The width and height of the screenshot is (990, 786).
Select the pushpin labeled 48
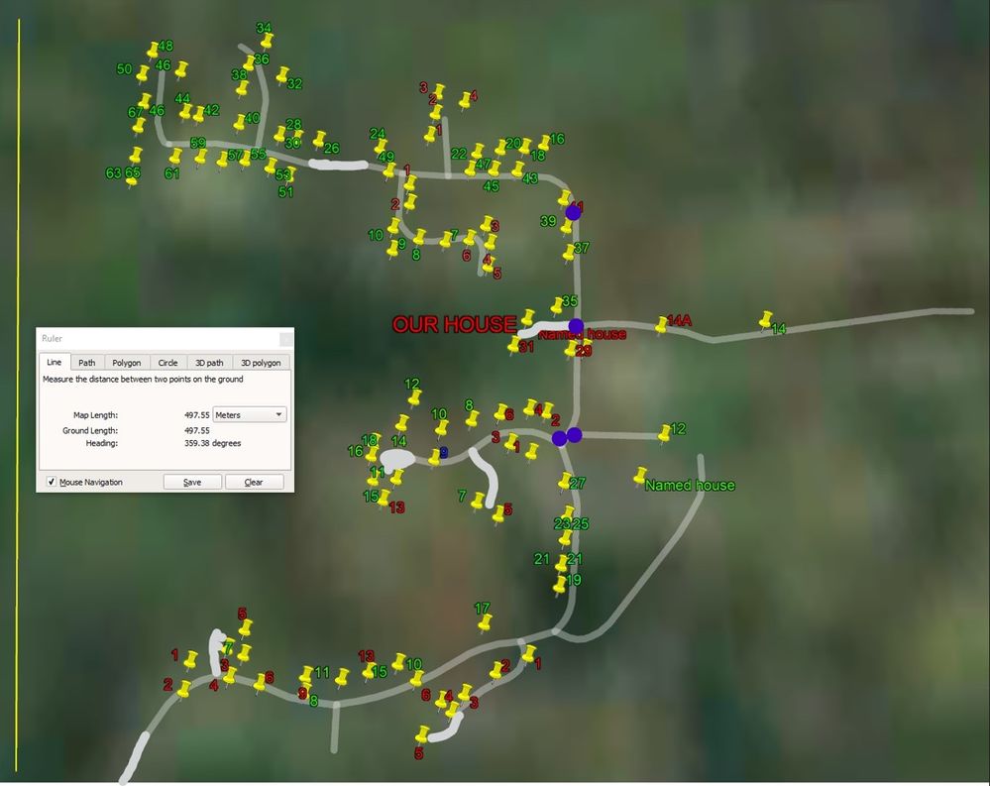point(153,50)
